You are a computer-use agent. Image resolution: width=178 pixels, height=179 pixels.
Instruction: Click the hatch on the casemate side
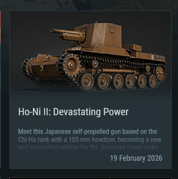click(x=112, y=28)
